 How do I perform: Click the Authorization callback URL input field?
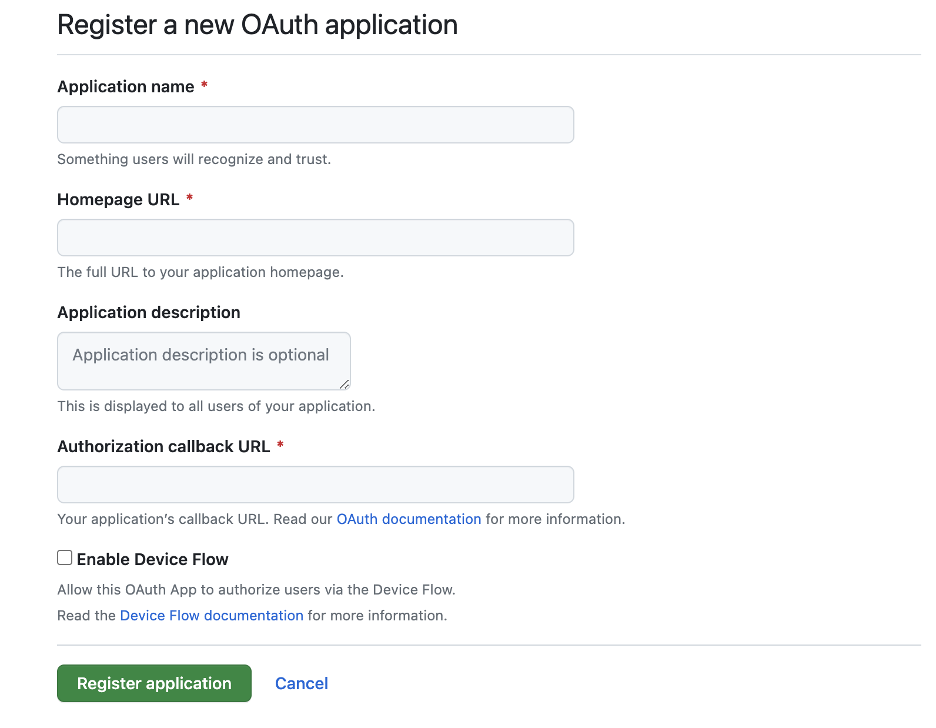315,484
